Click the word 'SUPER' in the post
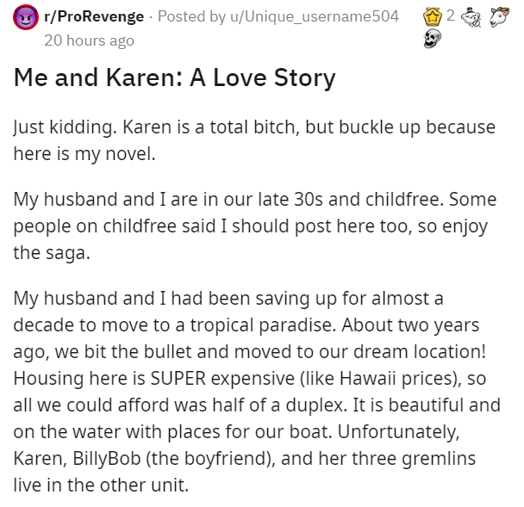Image resolution: width=524 pixels, height=507 pixels. [x=178, y=379]
